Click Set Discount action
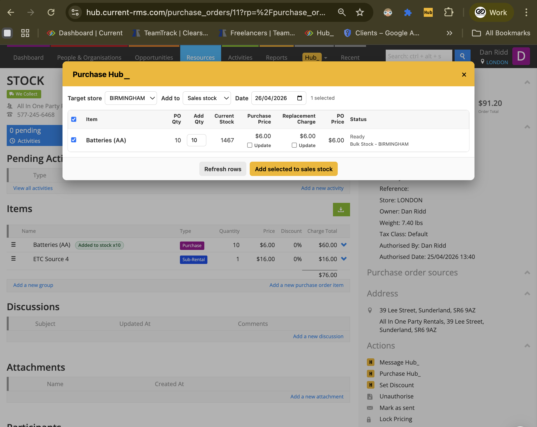 (x=397, y=385)
